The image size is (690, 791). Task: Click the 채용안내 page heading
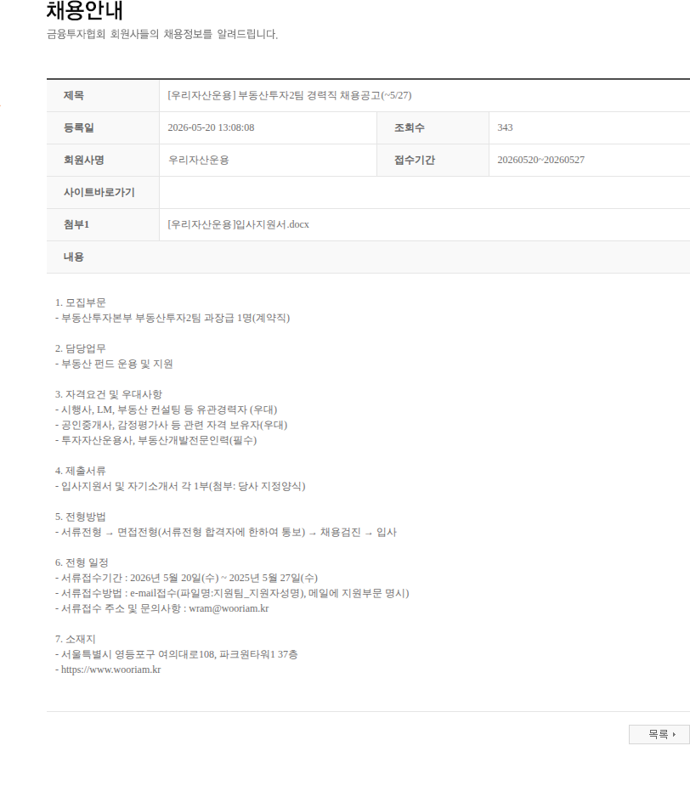(85, 10)
